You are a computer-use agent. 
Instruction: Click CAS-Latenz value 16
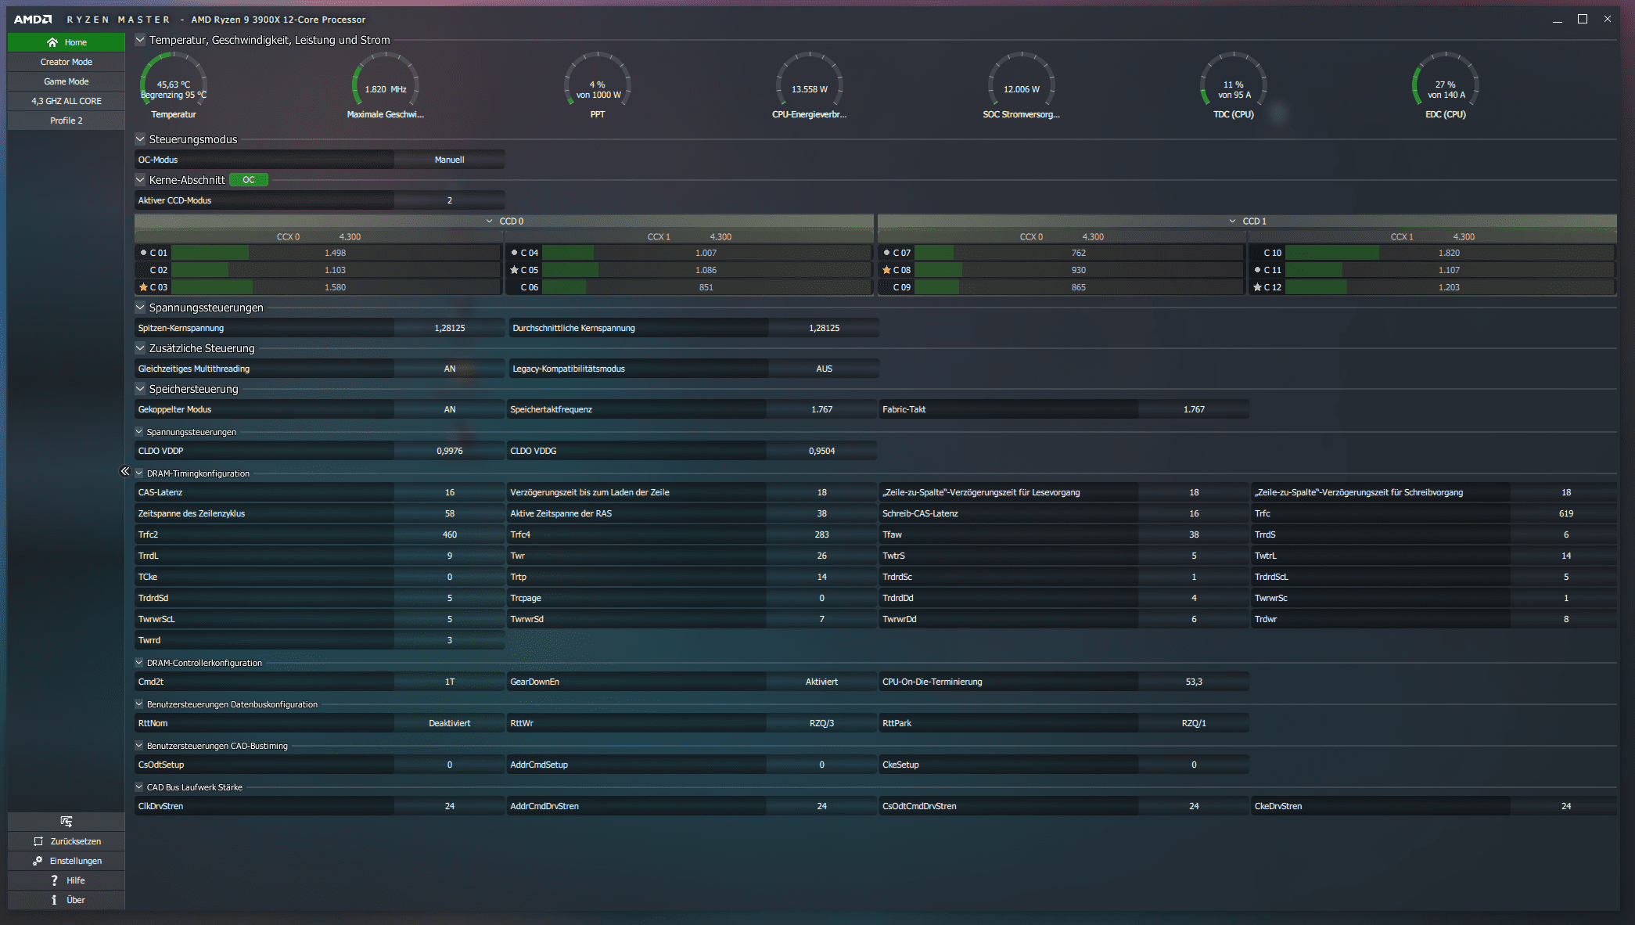coord(450,492)
